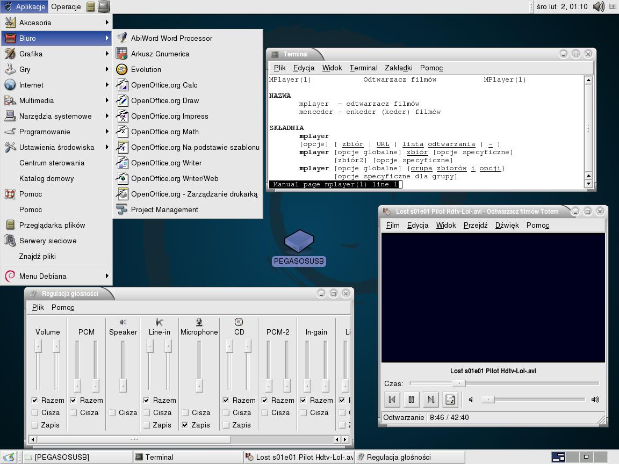
Task: Enable Cisza under Microphone
Action: point(185,412)
